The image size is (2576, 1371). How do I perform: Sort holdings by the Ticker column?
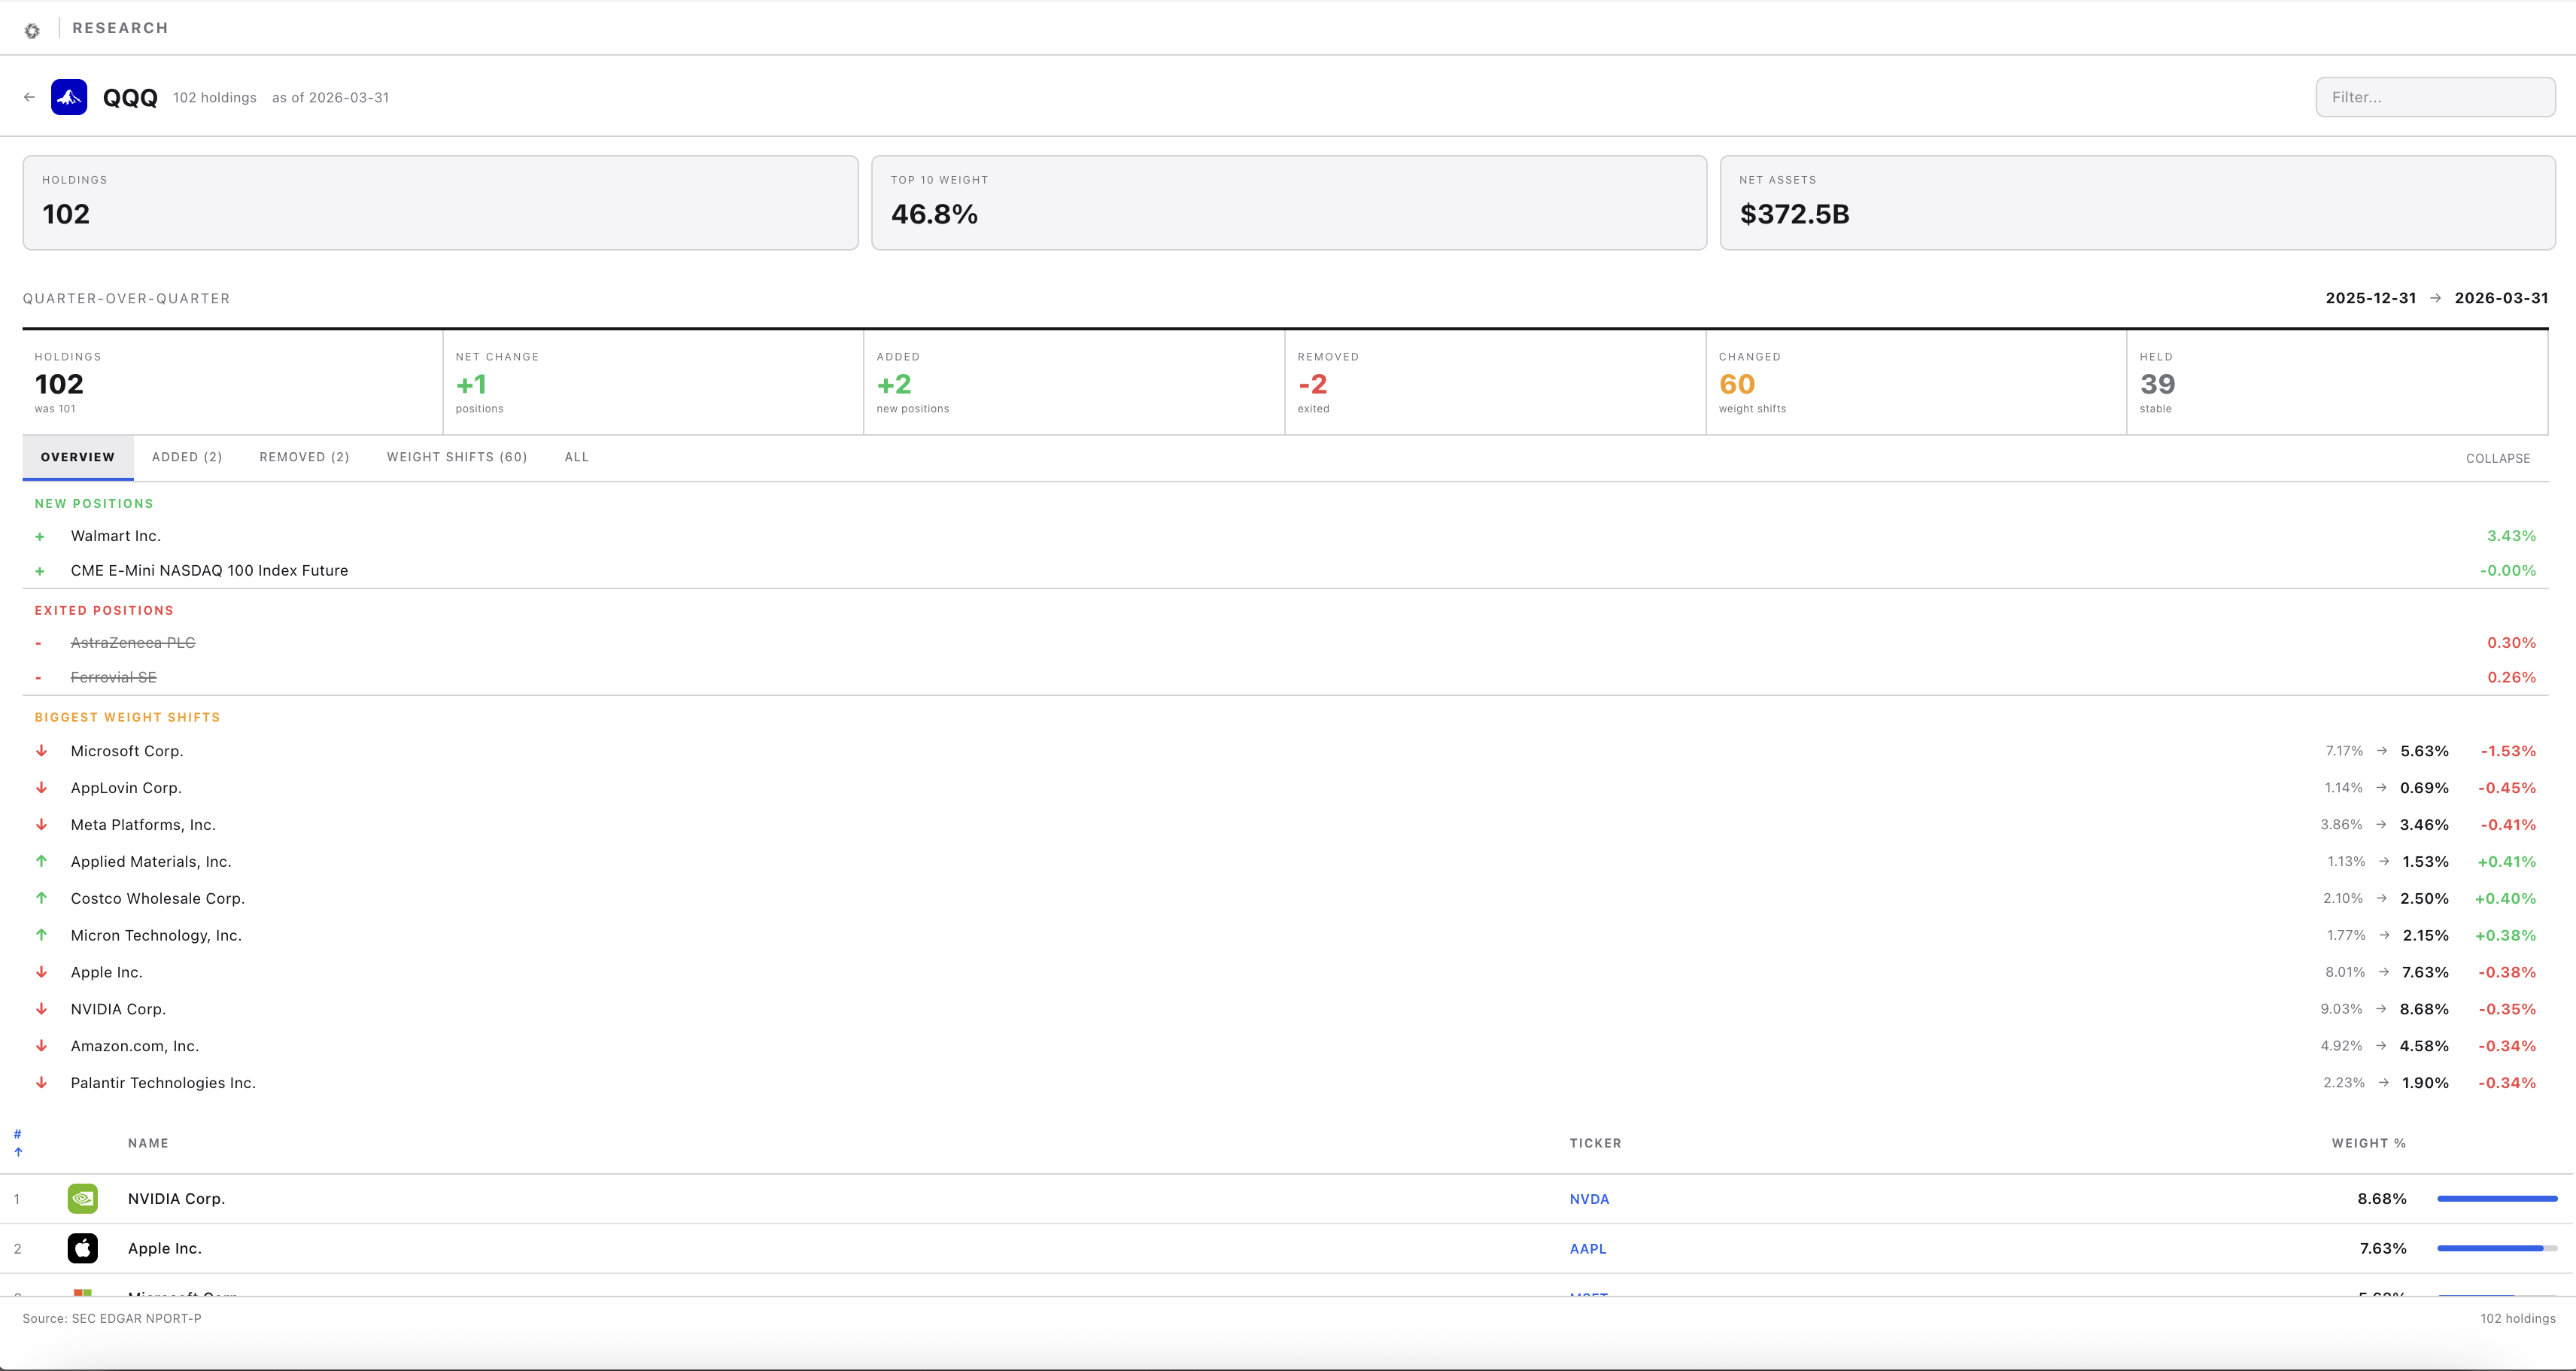1595,1143
